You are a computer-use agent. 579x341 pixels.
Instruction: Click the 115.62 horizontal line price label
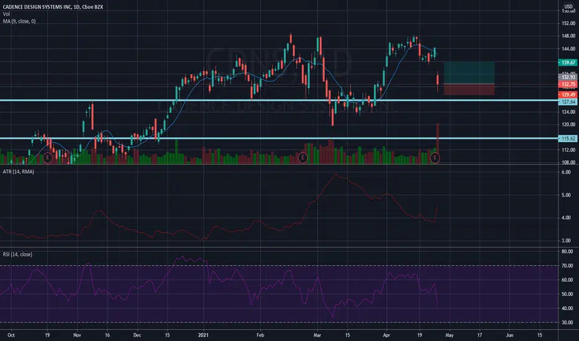point(568,139)
